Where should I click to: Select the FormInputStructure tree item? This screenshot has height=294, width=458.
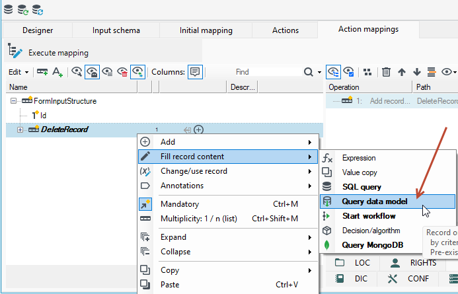[65, 101]
